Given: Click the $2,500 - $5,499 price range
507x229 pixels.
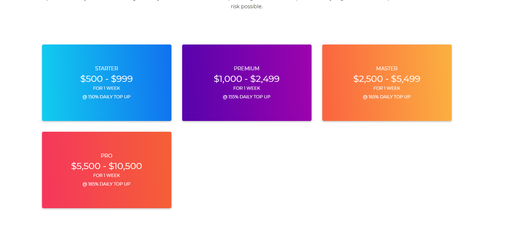Looking at the screenshot, I should pyautogui.click(x=387, y=79).
